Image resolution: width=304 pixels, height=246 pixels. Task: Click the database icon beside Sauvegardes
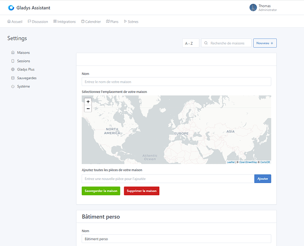click(x=13, y=78)
